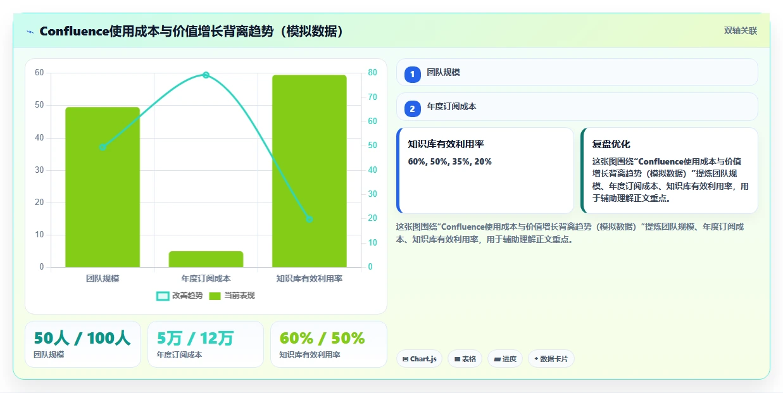Click the 60%, 50%, 35%, 20% text

coord(449,161)
